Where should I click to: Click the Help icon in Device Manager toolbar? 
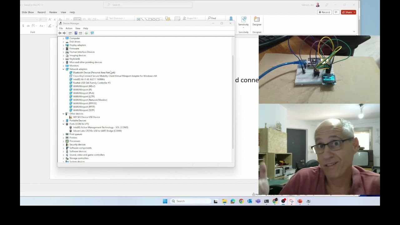coord(76,33)
